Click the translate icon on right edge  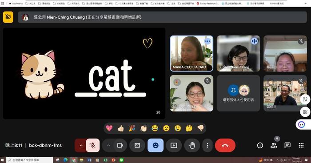pos(305,99)
